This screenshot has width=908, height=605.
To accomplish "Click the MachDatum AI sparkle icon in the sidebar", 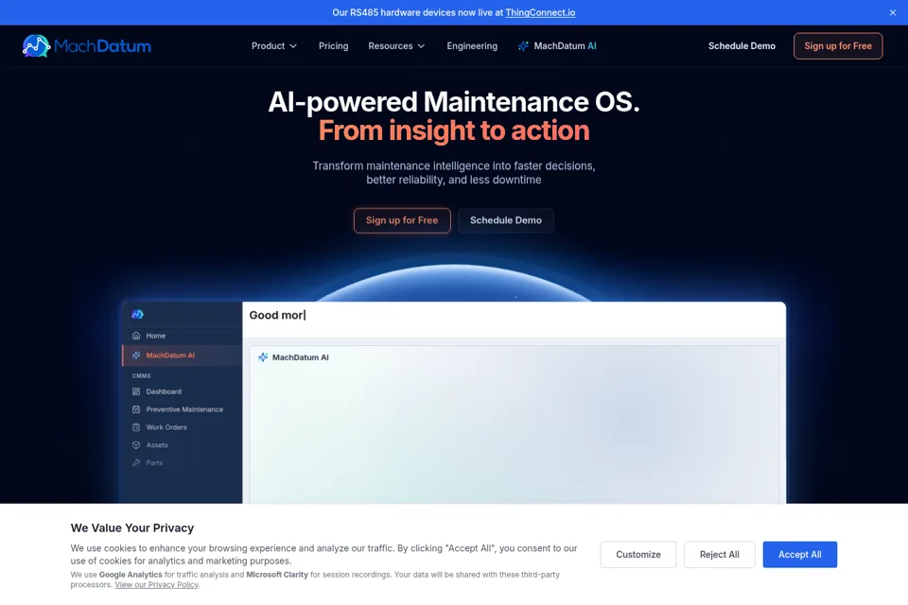I will 136,355.
